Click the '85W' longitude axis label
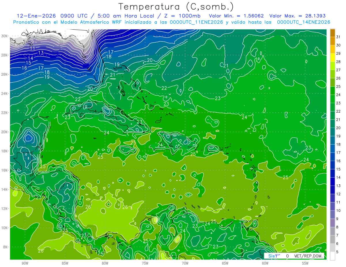 pos(65,263)
